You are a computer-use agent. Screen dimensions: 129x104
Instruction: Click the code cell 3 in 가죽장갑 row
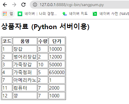click(7, 65)
